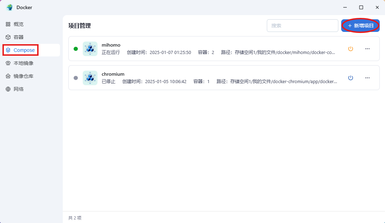Click the mihomo project name
Screen dimensions: 385x223
click(x=111, y=45)
